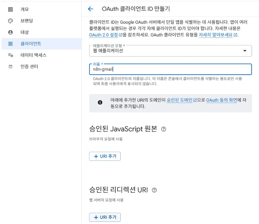Click the back arrow next to OAuth 클라이언트 ID 만들기
The image size is (259, 224).
(x=90, y=9)
